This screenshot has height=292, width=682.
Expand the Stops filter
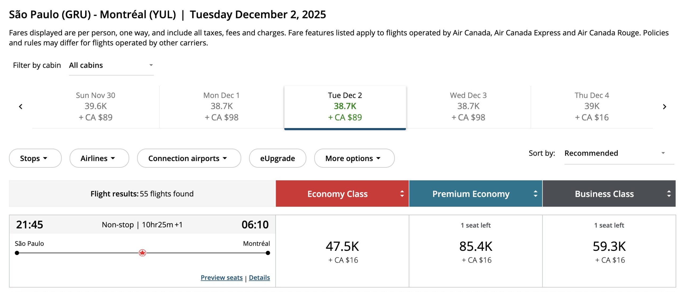[x=35, y=158]
